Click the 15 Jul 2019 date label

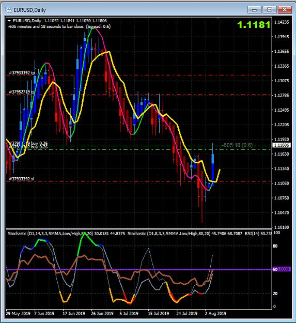[158, 314]
